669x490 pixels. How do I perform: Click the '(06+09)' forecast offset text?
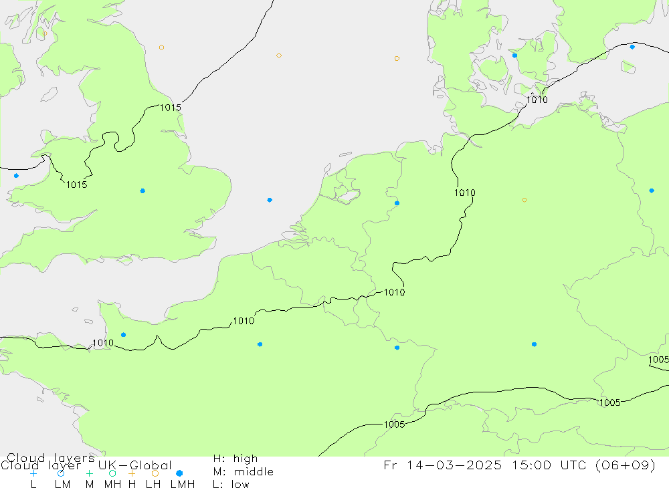626,465
